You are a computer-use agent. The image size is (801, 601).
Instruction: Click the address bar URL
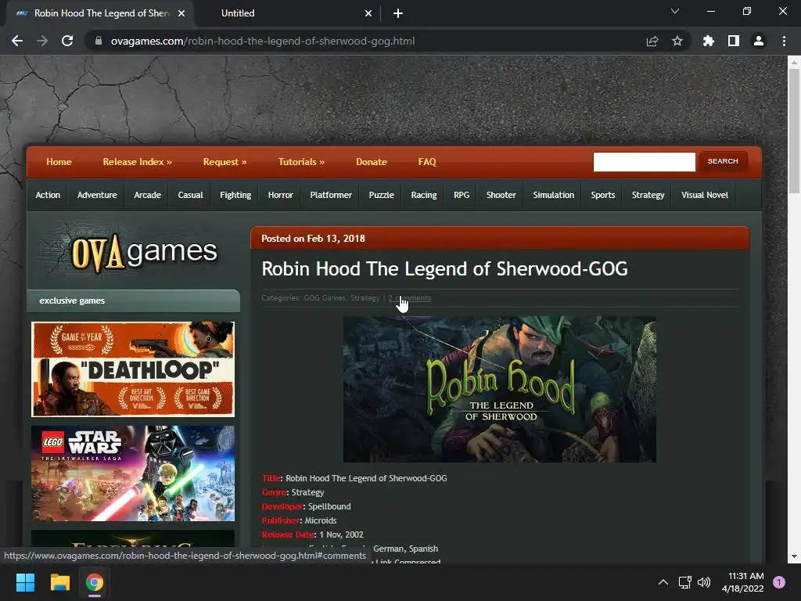pyautogui.click(x=263, y=41)
